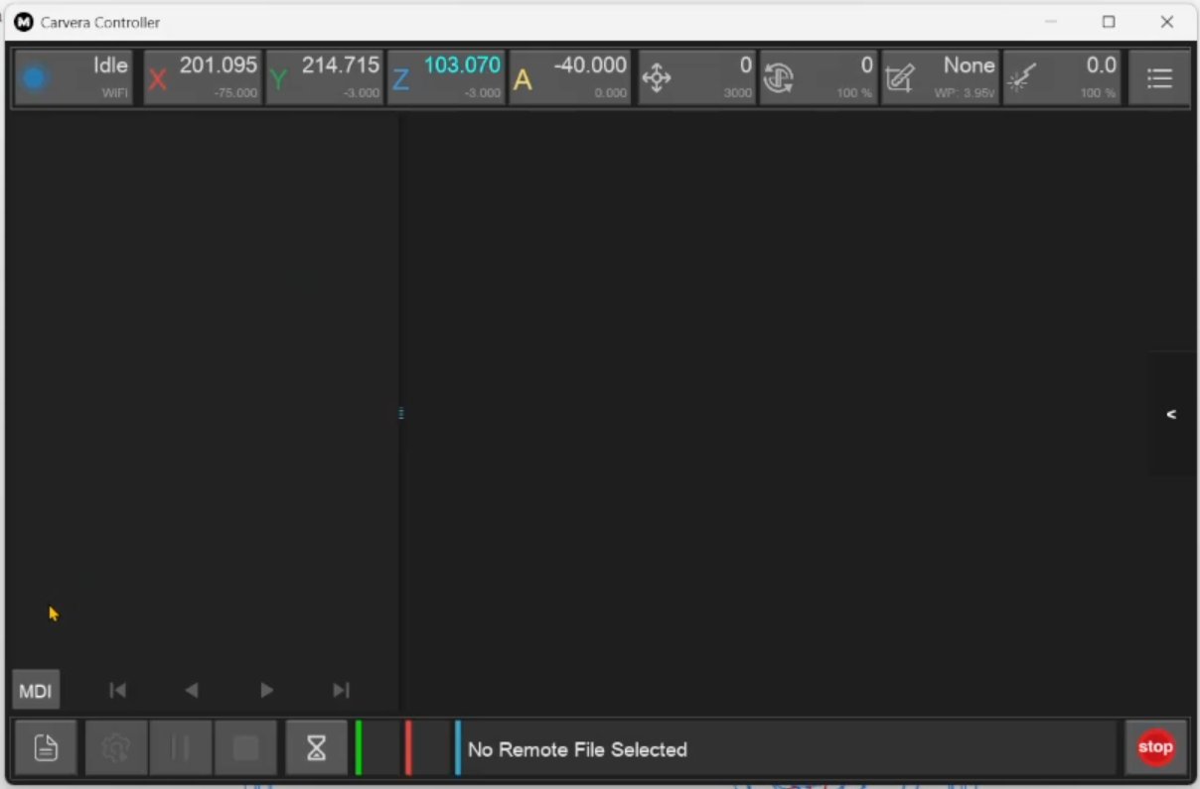Image resolution: width=1200 pixels, height=789 pixels.
Task: Step to next G-code page
Action: [266, 690]
